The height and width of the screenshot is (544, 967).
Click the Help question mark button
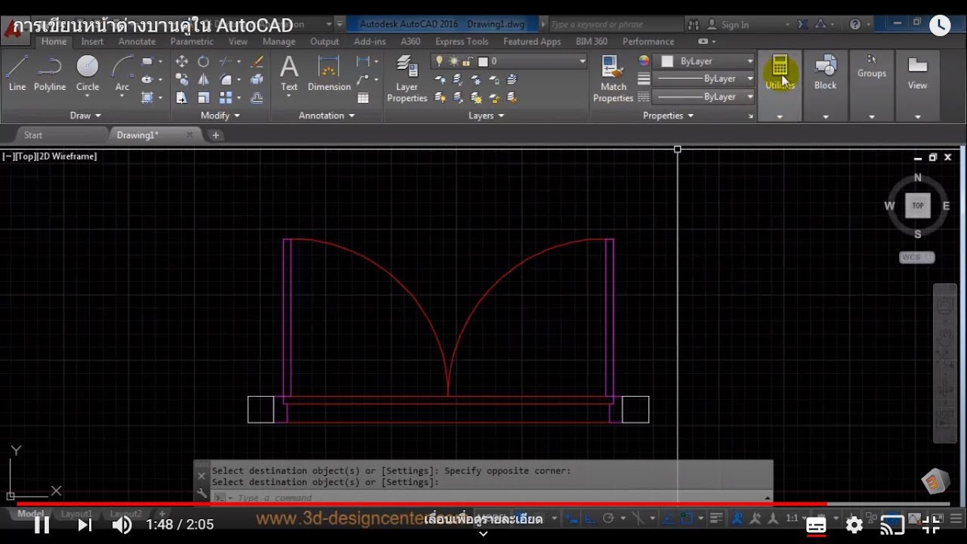tap(855, 24)
